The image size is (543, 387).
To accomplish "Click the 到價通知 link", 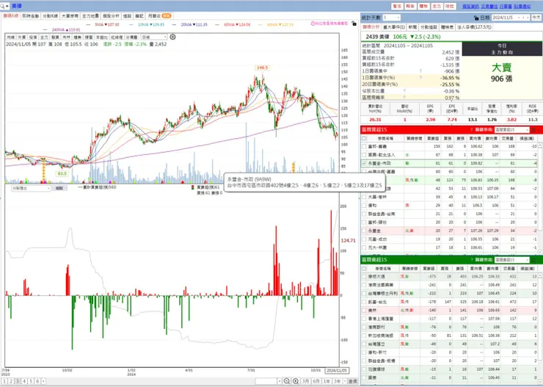I will tap(522, 6).
